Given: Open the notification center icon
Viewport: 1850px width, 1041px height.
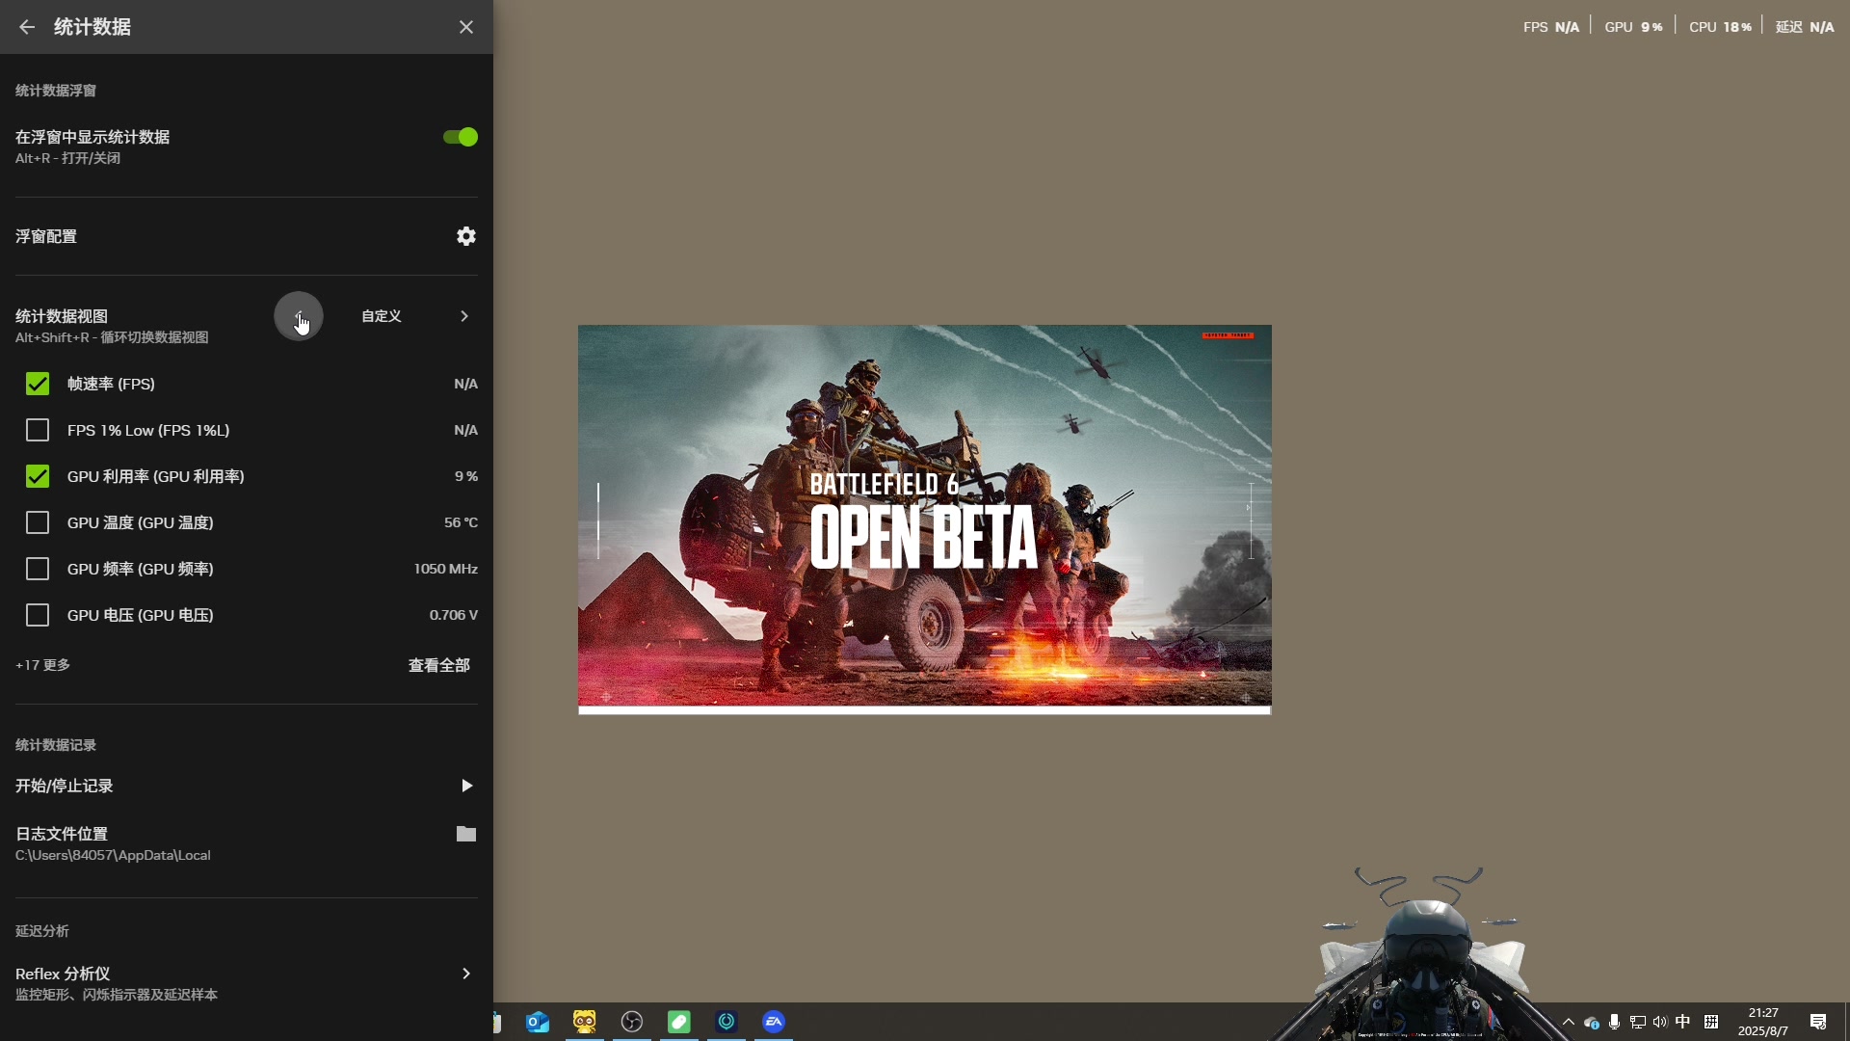Looking at the screenshot, I should point(1818,1022).
